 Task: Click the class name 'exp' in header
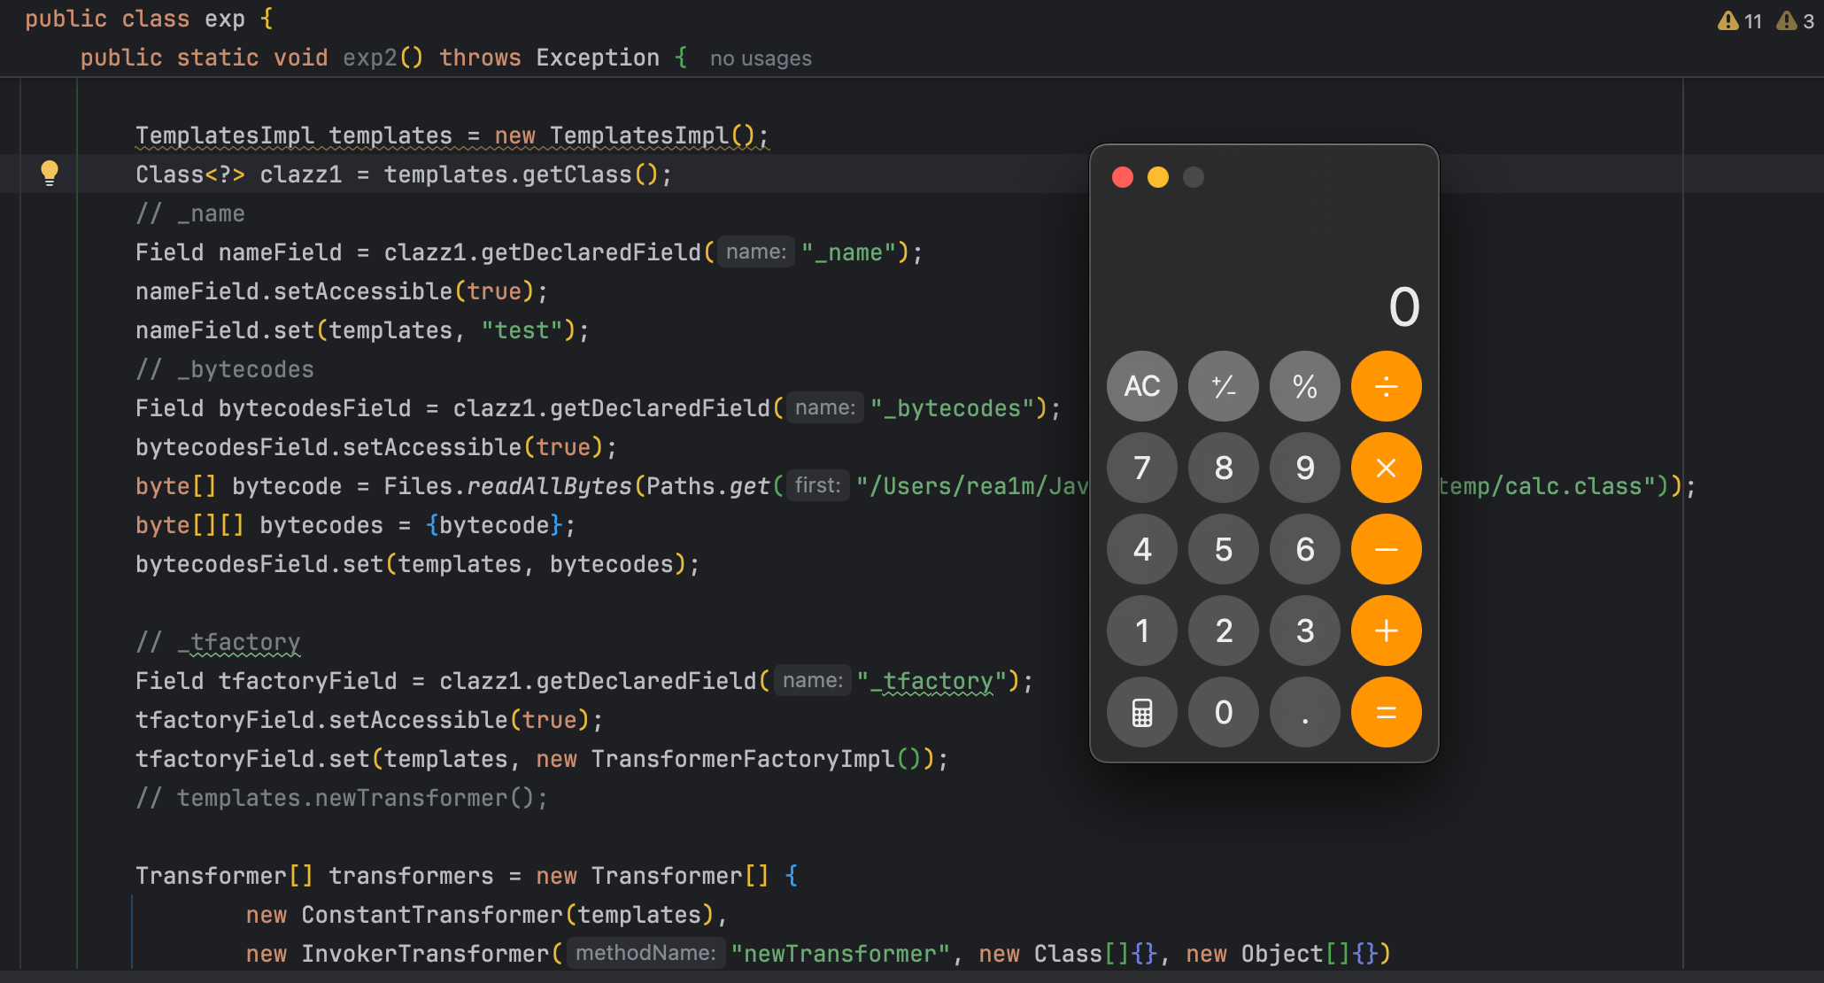[225, 19]
